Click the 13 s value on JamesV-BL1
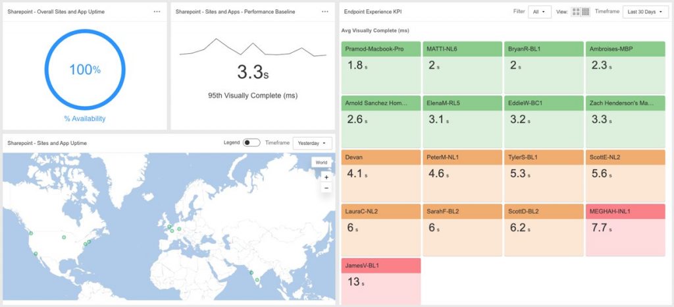This screenshot has height=307, width=674. tap(356, 282)
